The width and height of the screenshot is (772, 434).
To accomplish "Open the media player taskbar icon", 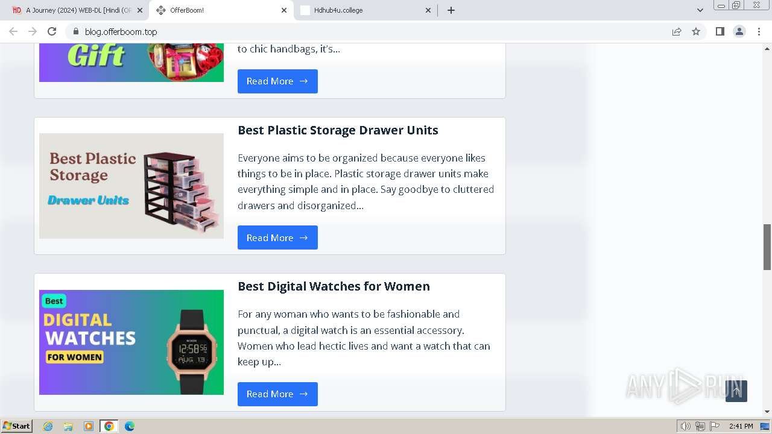I will (89, 426).
